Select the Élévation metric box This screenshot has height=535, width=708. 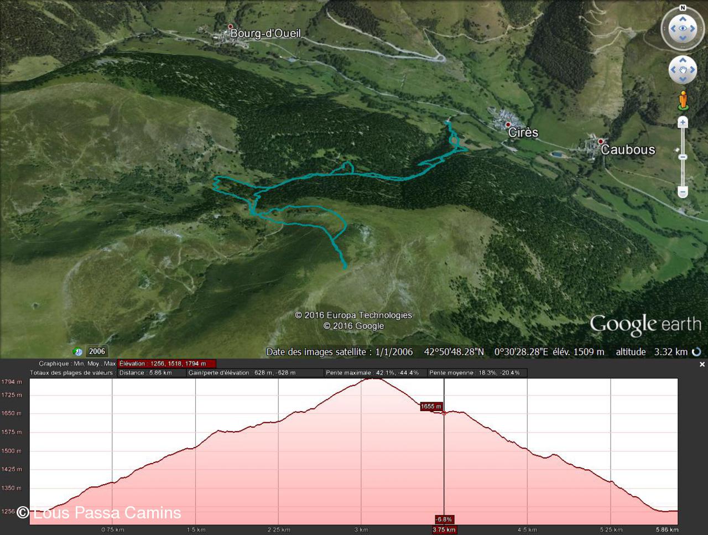click(x=166, y=363)
